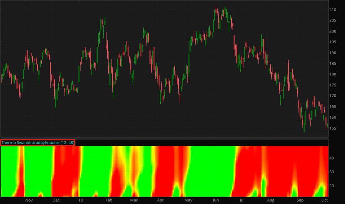Screen dimensions: 345x204
Task: Click the Sep month marker
Action: coord(300,200)
